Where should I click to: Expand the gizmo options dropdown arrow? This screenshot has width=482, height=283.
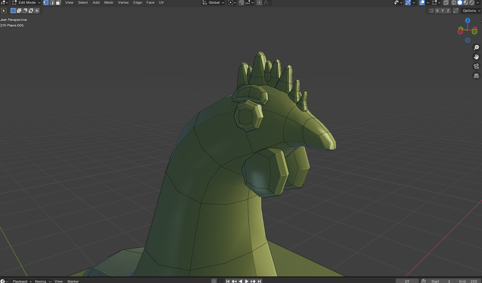pyautogui.click(x=414, y=2)
